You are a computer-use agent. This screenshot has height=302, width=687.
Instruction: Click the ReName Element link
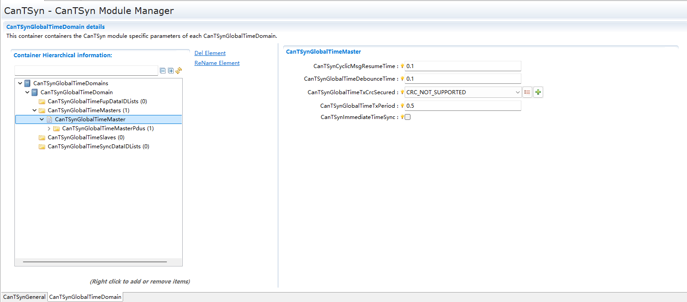[x=217, y=63]
